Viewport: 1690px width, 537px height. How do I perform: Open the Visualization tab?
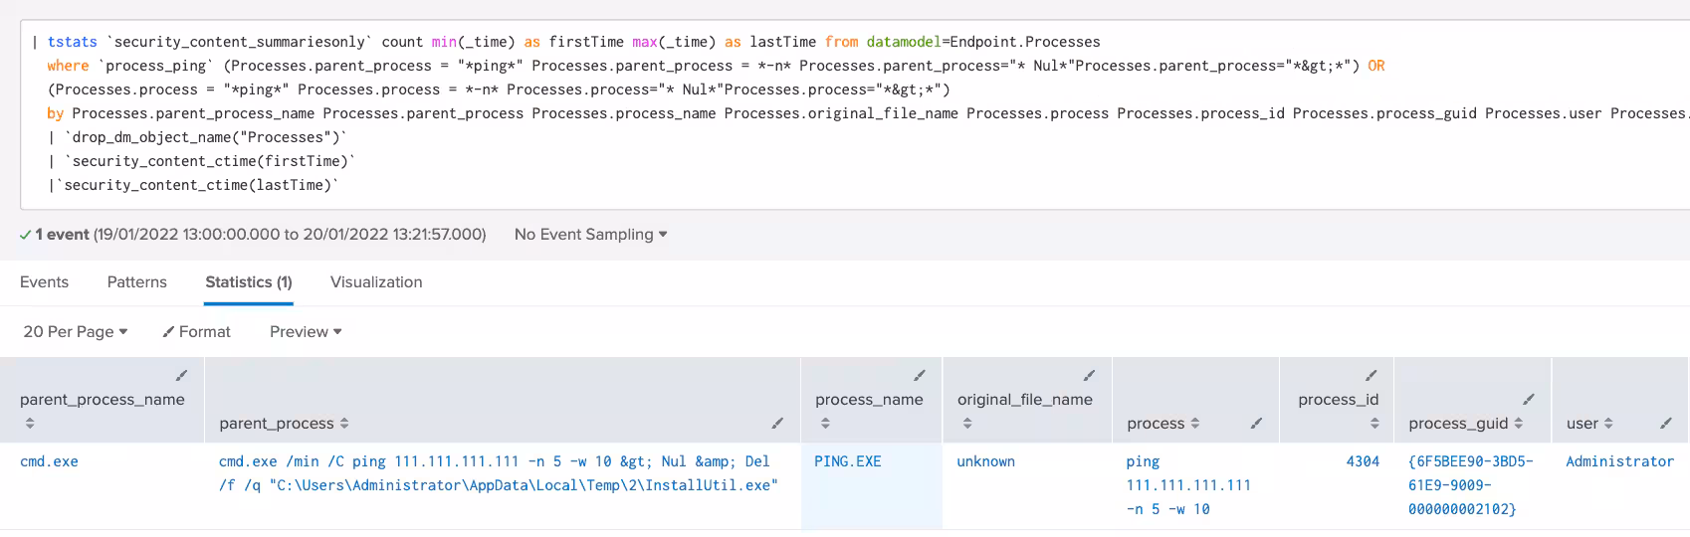[376, 282]
